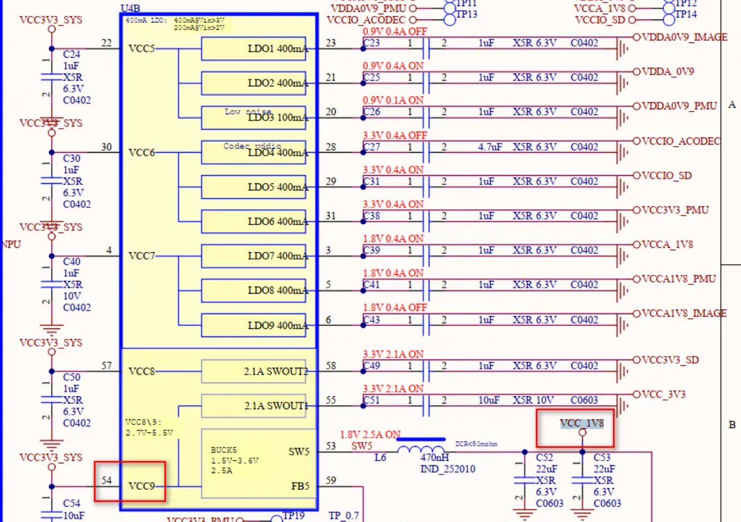Click the VCC_1V8 net label
Image resolution: width=741 pixels, height=522 pixels.
pyautogui.click(x=582, y=423)
